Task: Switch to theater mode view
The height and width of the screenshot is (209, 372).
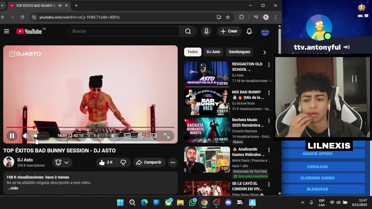Action: [x=153, y=136]
